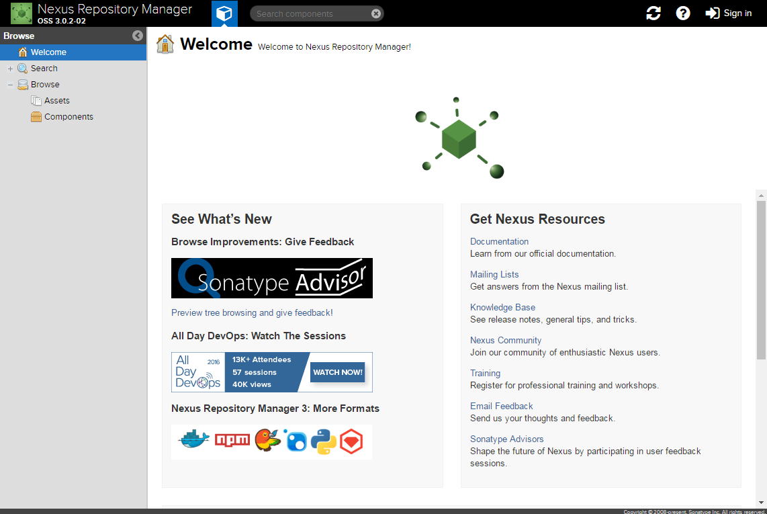Image resolution: width=767 pixels, height=514 pixels.
Task: Click the large house icon by Welcome title
Action: pos(165,44)
